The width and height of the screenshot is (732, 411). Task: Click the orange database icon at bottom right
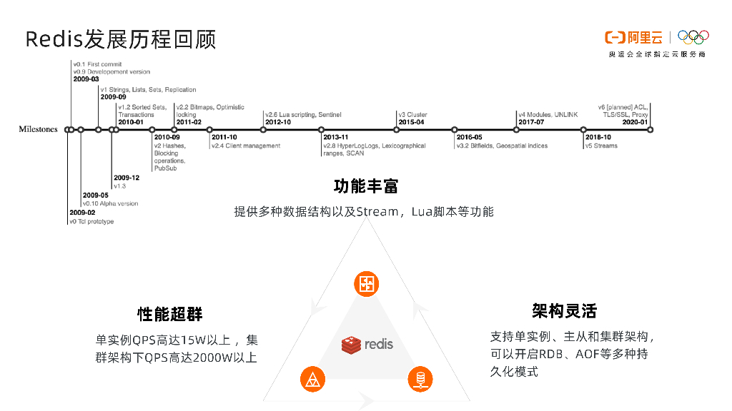(420, 380)
